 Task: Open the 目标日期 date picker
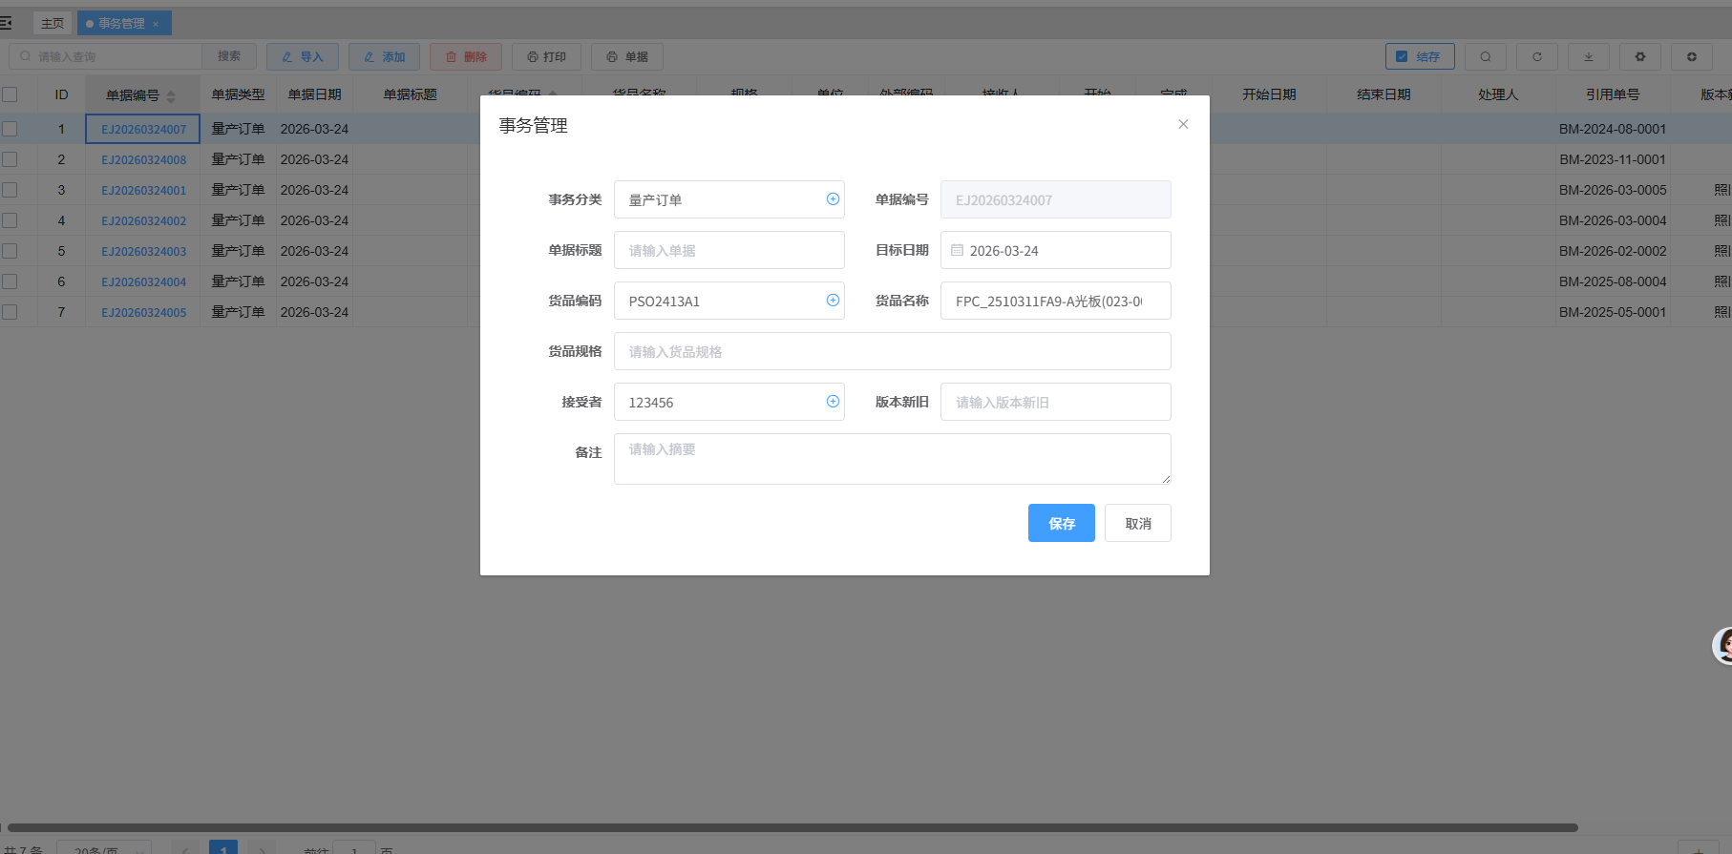pyautogui.click(x=1055, y=250)
